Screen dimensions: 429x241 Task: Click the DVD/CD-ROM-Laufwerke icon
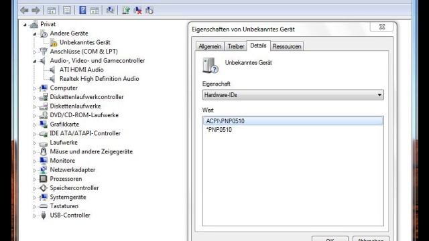click(44, 115)
